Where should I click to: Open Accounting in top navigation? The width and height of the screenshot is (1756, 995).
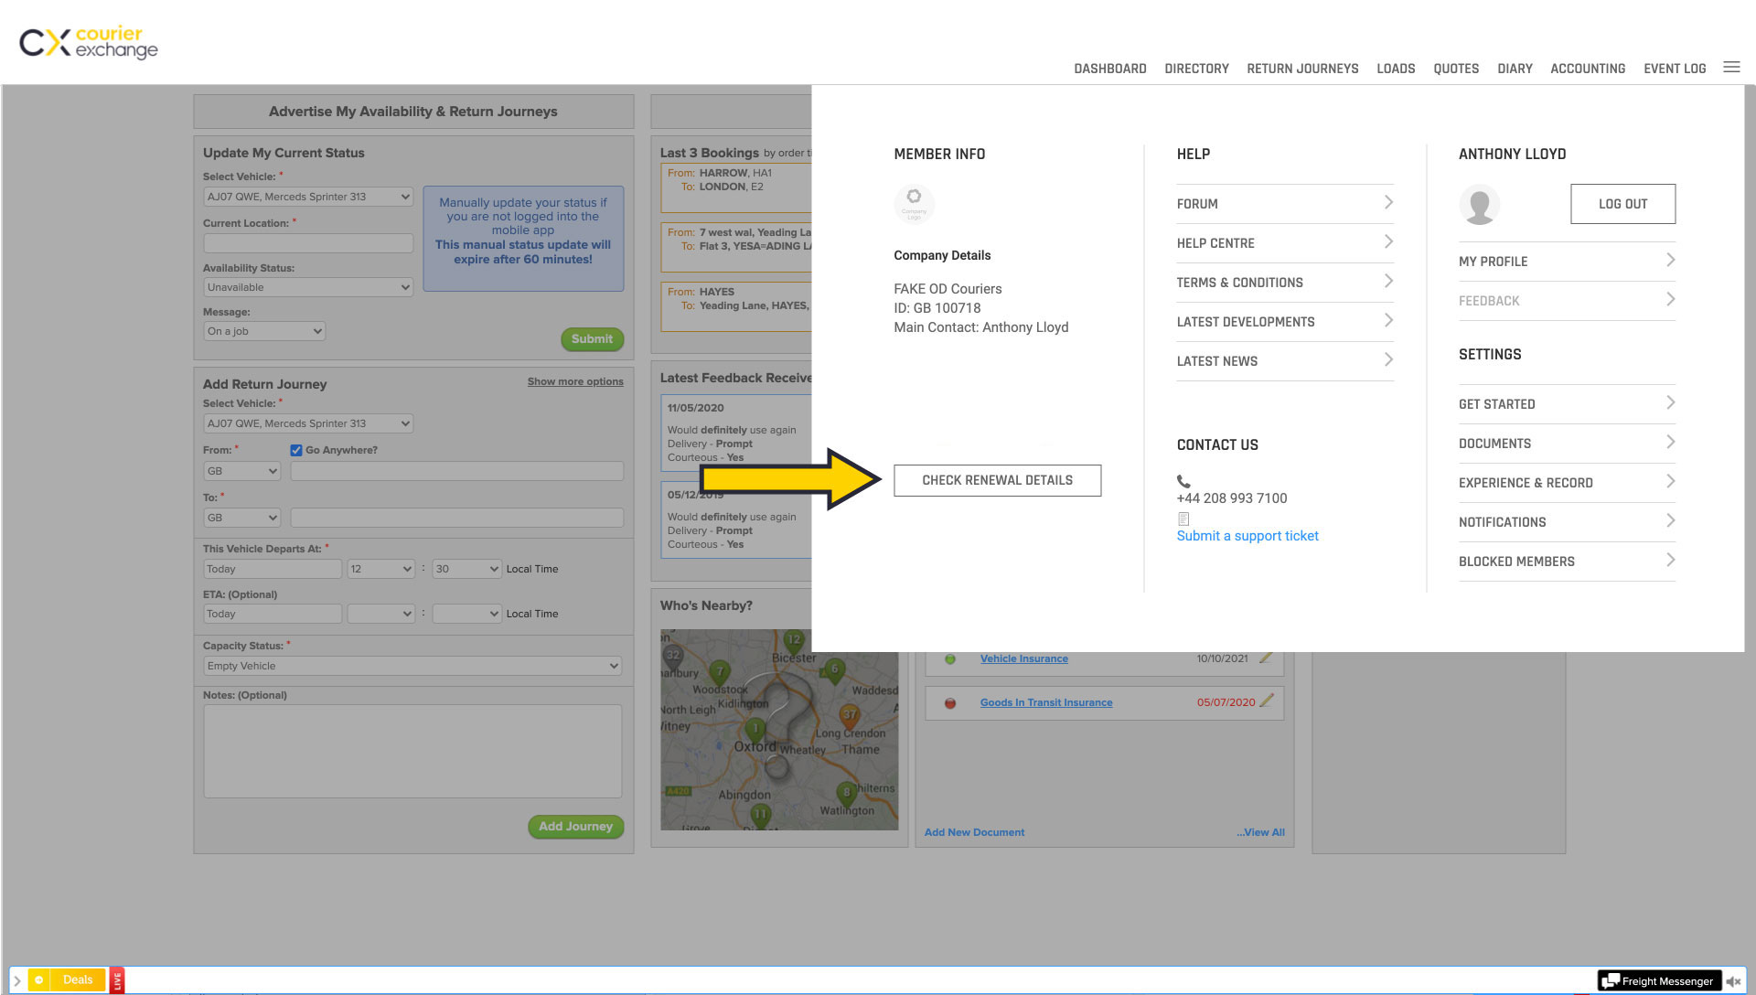click(1588, 69)
